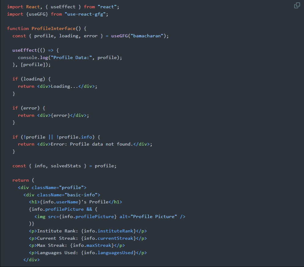Click the alt="Profile Picture" attribute
Screen dimensions: 304x267
pos(148,217)
